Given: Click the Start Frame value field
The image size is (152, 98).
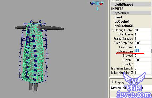Looking at the screenshot, I should point(142,34).
